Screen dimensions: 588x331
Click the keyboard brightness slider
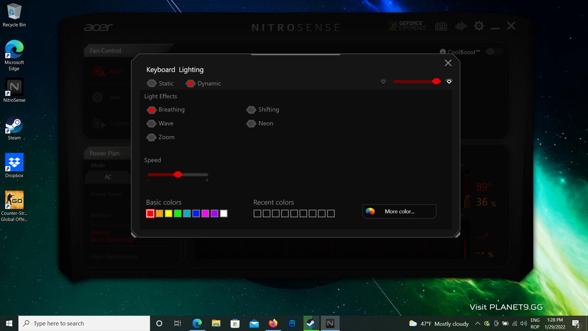click(416, 81)
